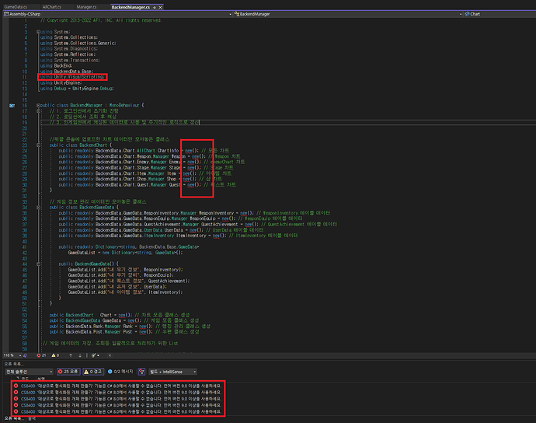Collapse the BackendGameData constructor at line 44
Viewport: 536px width, 423px height.
pos(38,264)
